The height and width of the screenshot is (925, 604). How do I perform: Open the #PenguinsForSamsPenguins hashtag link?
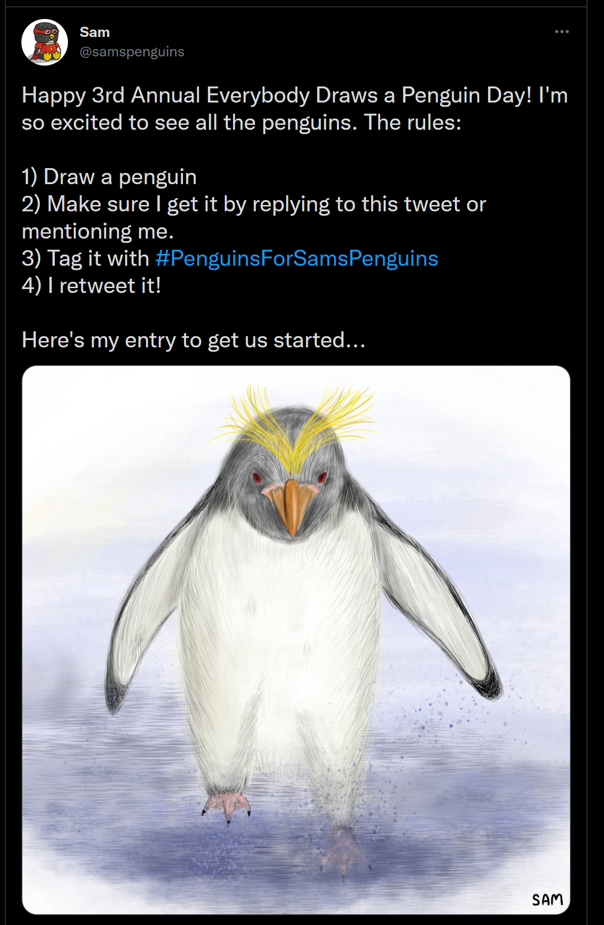click(297, 258)
